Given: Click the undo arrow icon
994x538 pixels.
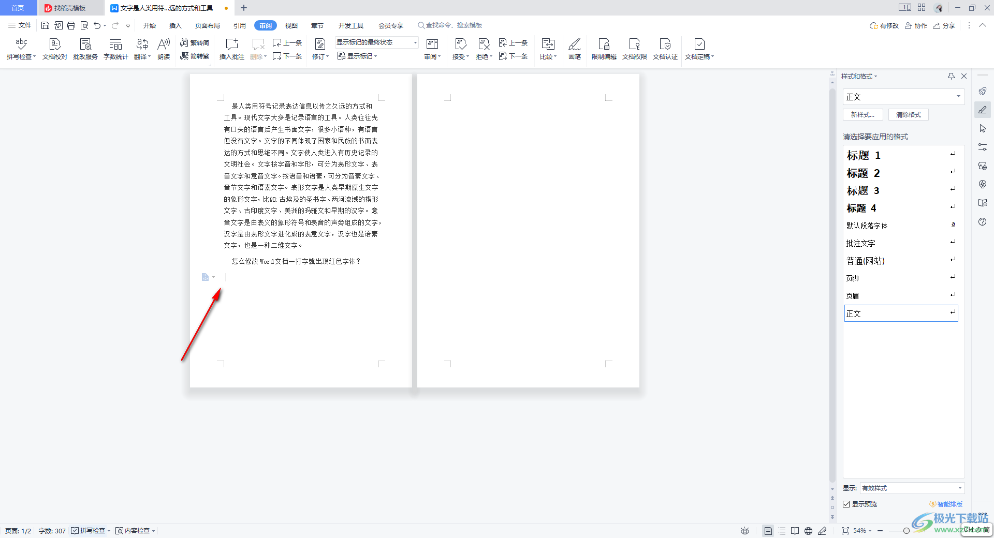Looking at the screenshot, I should point(97,25).
